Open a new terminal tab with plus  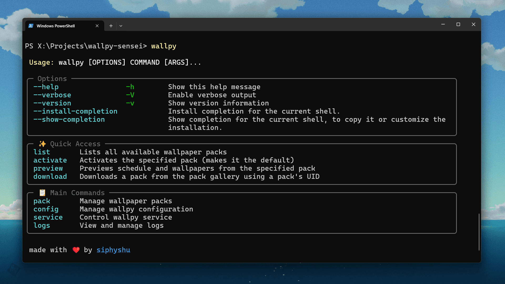pos(111,26)
